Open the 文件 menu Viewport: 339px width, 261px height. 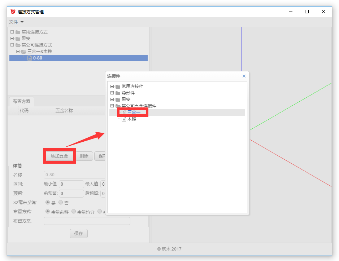click(16, 22)
